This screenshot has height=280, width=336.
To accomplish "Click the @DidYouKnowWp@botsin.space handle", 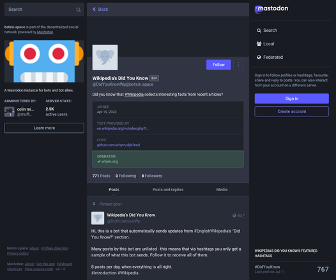I will pos(123,84).
